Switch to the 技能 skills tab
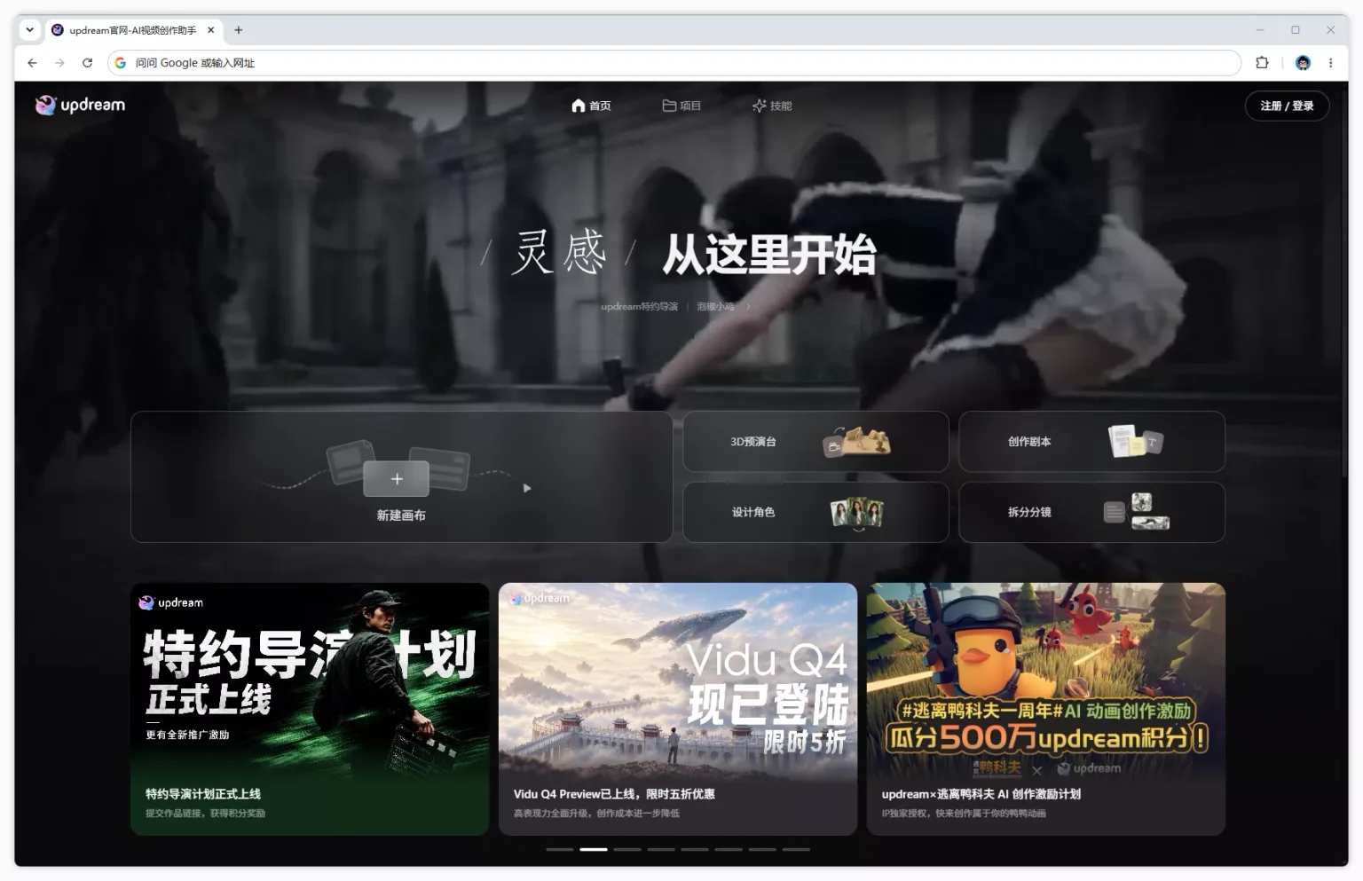The width and height of the screenshot is (1363, 881). [772, 106]
